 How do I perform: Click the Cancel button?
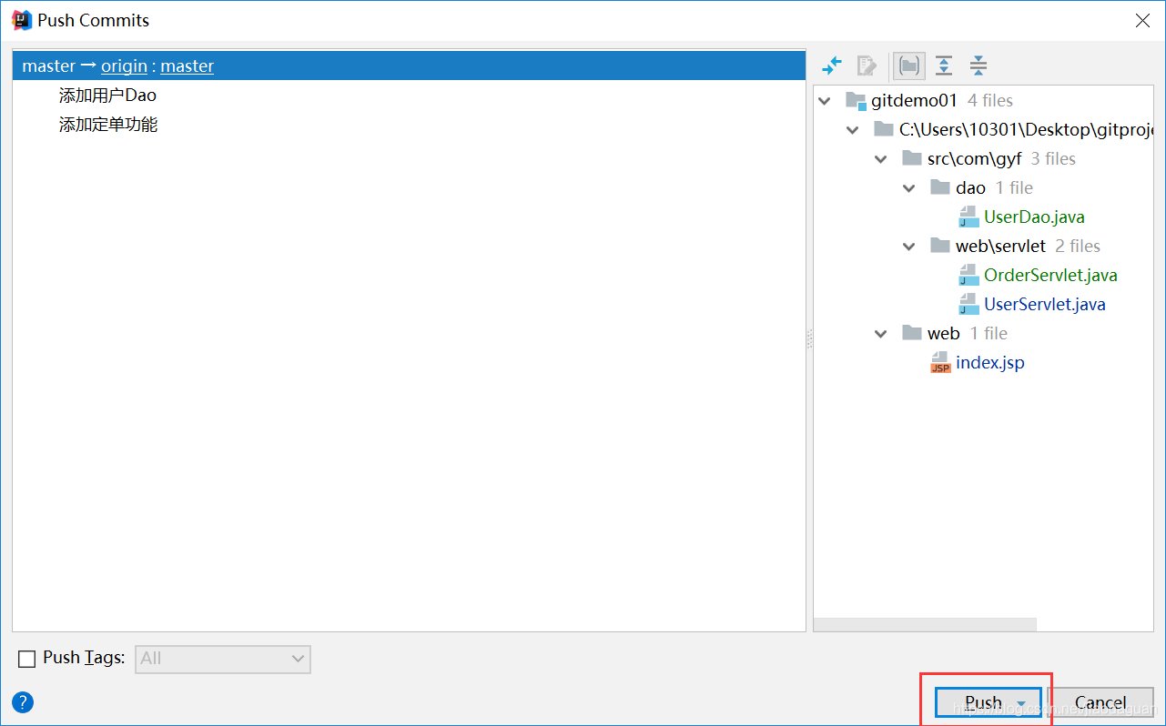1100,703
